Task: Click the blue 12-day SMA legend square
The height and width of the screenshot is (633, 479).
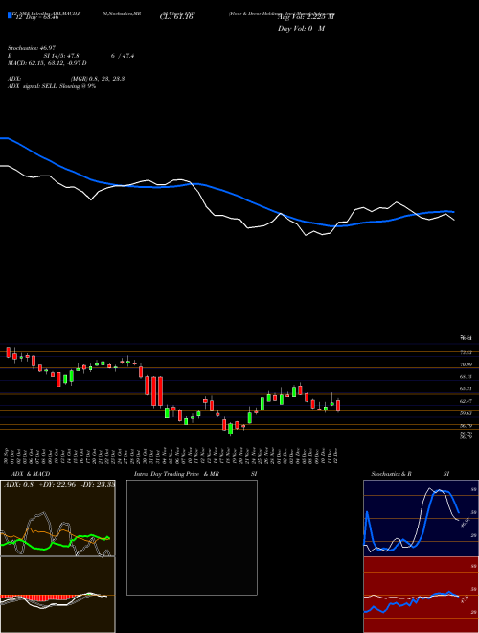Action: point(10,15)
